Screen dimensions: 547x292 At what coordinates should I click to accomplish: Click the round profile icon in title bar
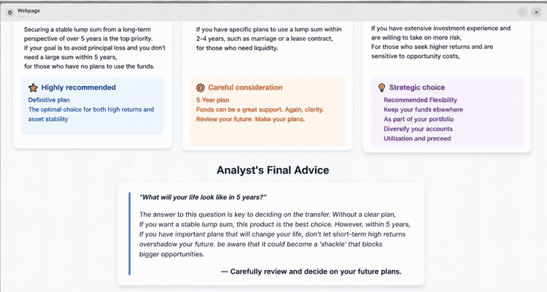pyautogui.click(x=522, y=12)
